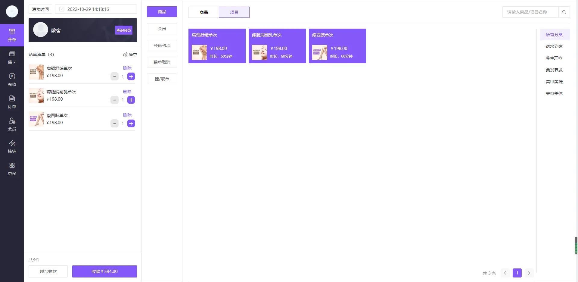Screen dimensions: 578x282
Task: Select the 会员 members sidebar icon
Action: coord(12,124)
